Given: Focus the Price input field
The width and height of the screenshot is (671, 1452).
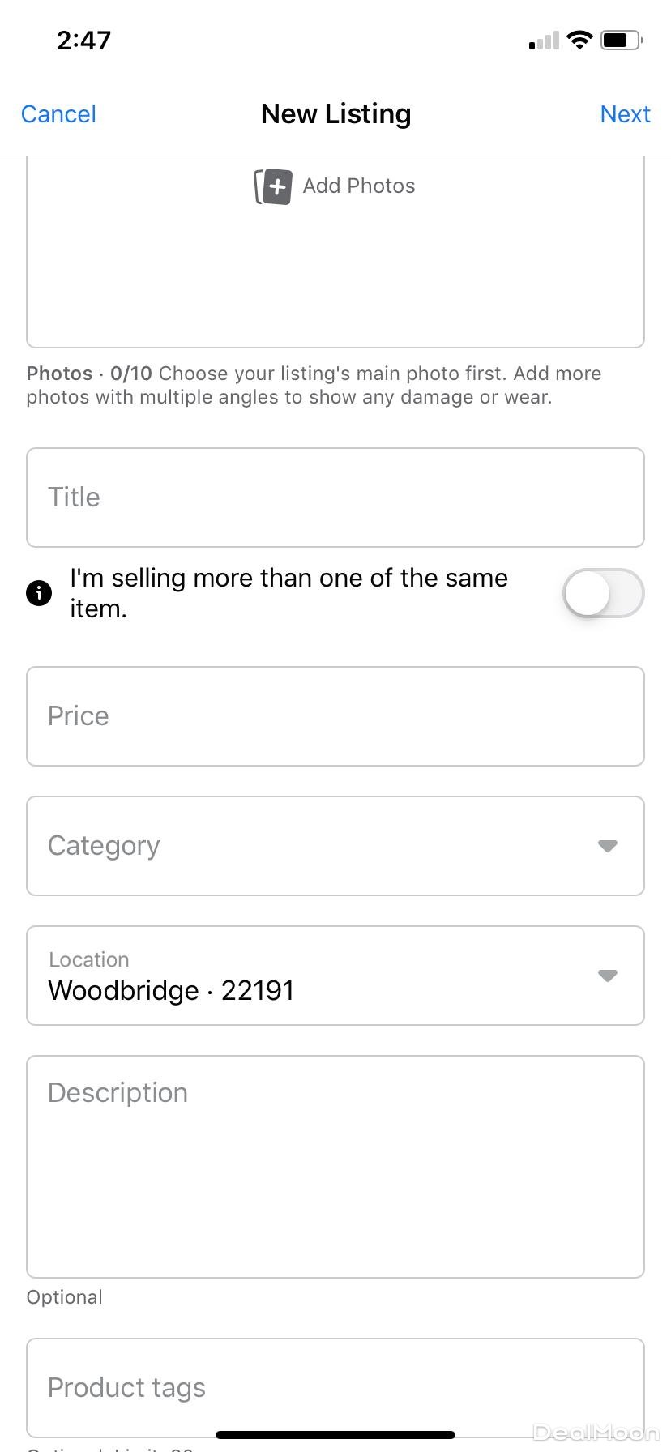Looking at the screenshot, I should click(335, 716).
